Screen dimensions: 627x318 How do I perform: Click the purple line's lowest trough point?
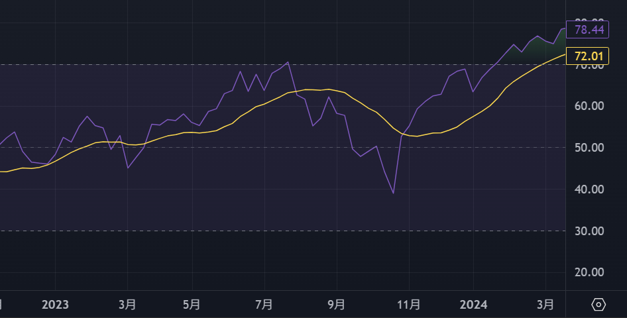pos(394,193)
